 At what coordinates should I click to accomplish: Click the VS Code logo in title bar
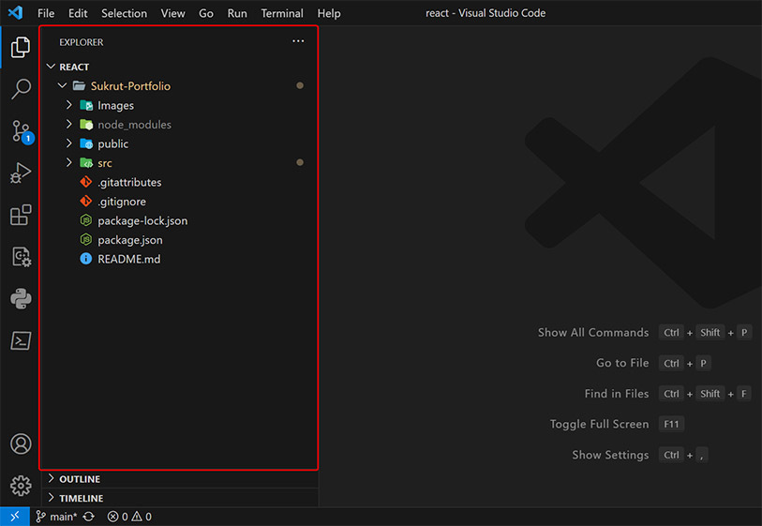pos(16,12)
